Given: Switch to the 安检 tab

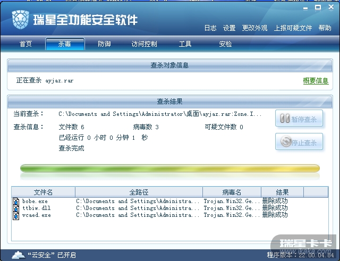Looking at the screenshot, I should coord(225,44).
